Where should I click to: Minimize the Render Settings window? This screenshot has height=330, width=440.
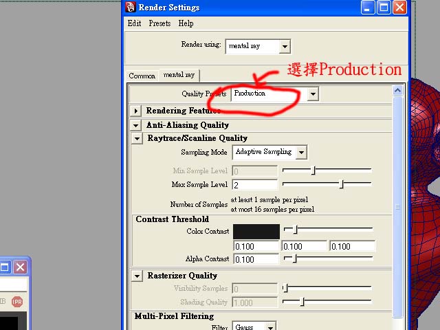click(367, 8)
